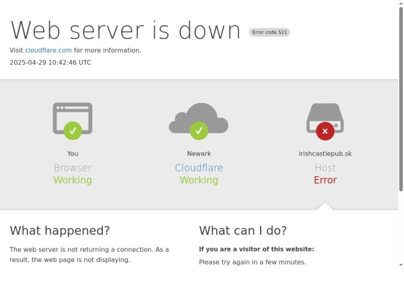Click the green checkmark on cloud icon

click(x=199, y=131)
